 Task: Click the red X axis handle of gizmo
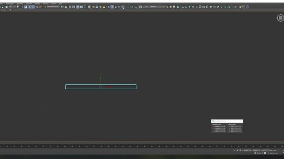pos(110,87)
